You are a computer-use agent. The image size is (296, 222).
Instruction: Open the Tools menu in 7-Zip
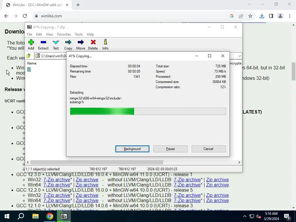pos(79,34)
